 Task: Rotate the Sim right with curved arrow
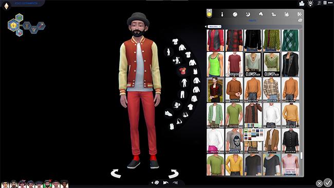[x=173, y=174]
